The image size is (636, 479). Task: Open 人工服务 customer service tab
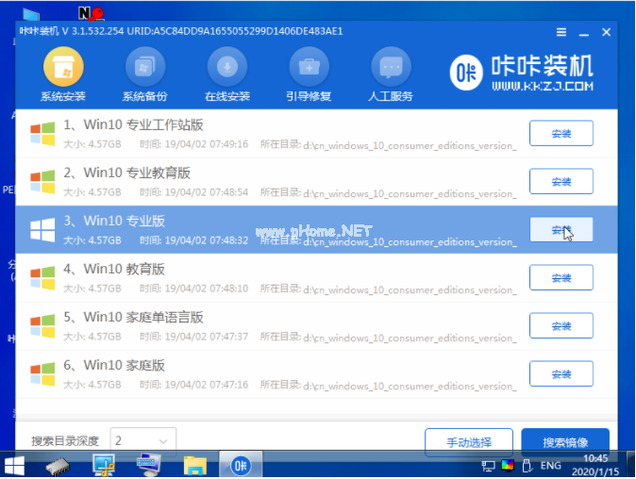click(391, 74)
